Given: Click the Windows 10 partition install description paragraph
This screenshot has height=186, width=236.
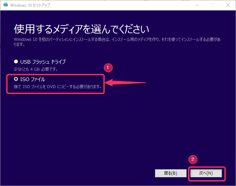Looking at the screenshot, I should pyautogui.click(x=117, y=42).
